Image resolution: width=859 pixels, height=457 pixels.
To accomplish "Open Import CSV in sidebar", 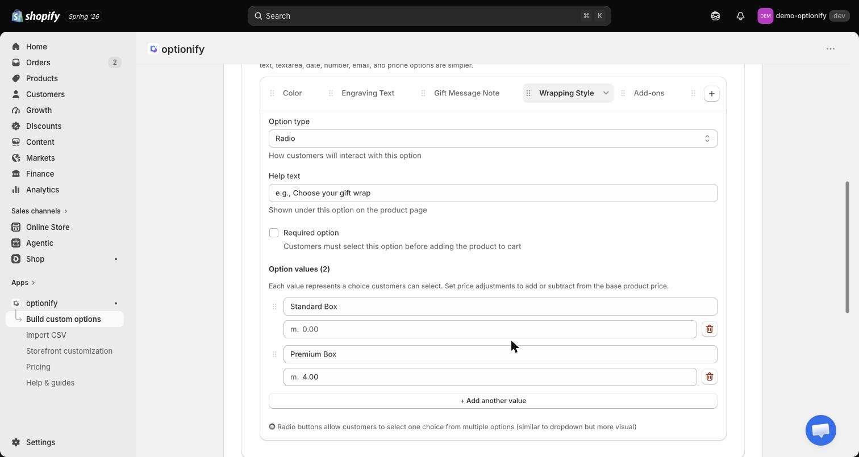I will click(x=46, y=335).
